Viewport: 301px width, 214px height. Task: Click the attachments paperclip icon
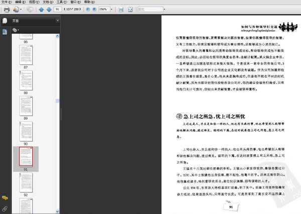5,209
